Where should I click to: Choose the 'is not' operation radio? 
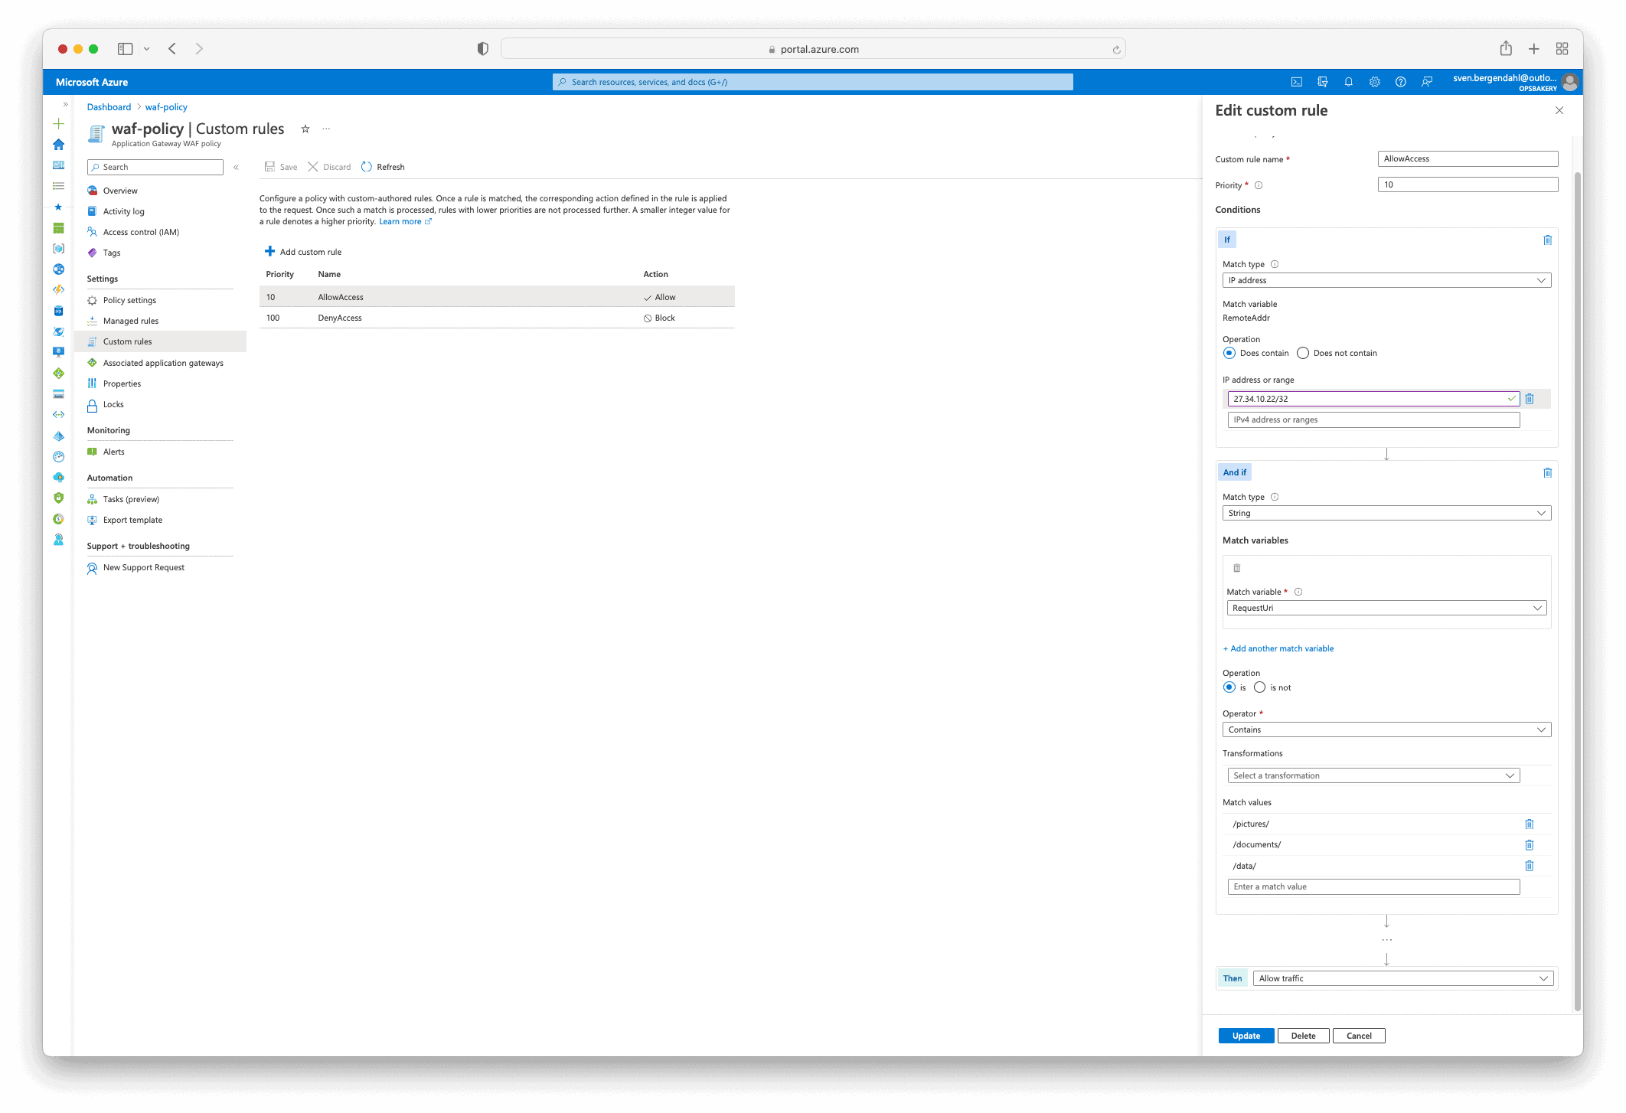[x=1259, y=687]
